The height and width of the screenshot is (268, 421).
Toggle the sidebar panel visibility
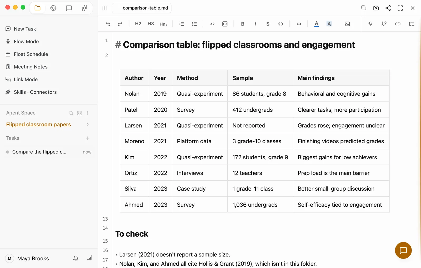(x=105, y=8)
